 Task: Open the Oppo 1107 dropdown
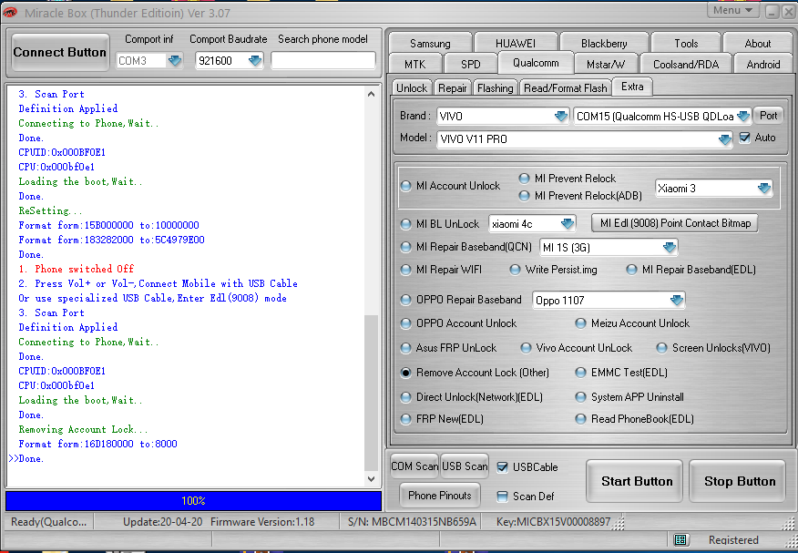point(676,300)
